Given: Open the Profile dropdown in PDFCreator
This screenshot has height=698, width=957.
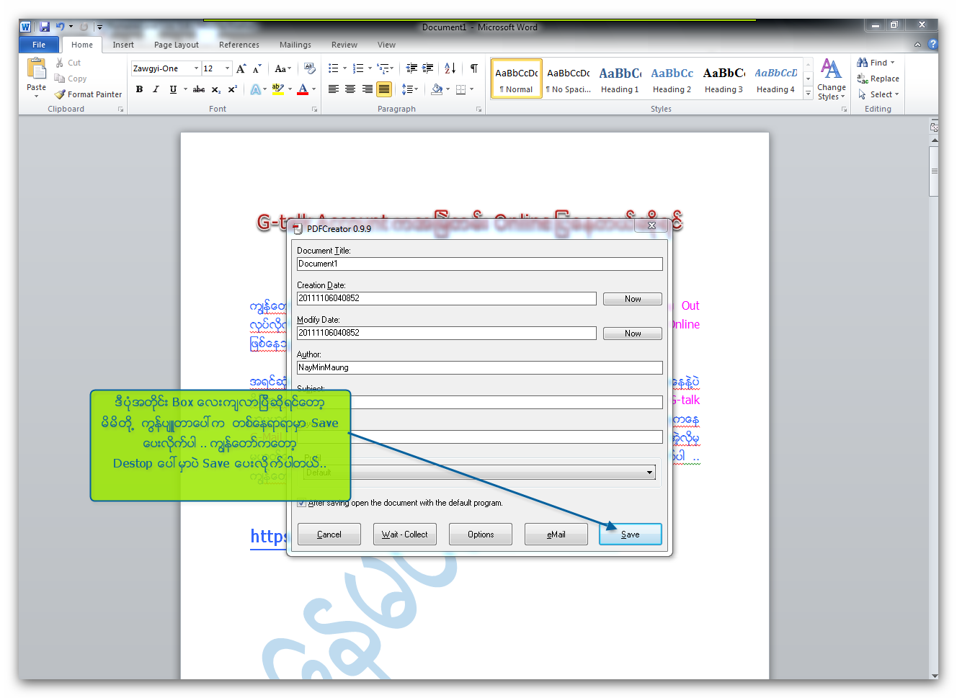Looking at the screenshot, I should (x=649, y=473).
